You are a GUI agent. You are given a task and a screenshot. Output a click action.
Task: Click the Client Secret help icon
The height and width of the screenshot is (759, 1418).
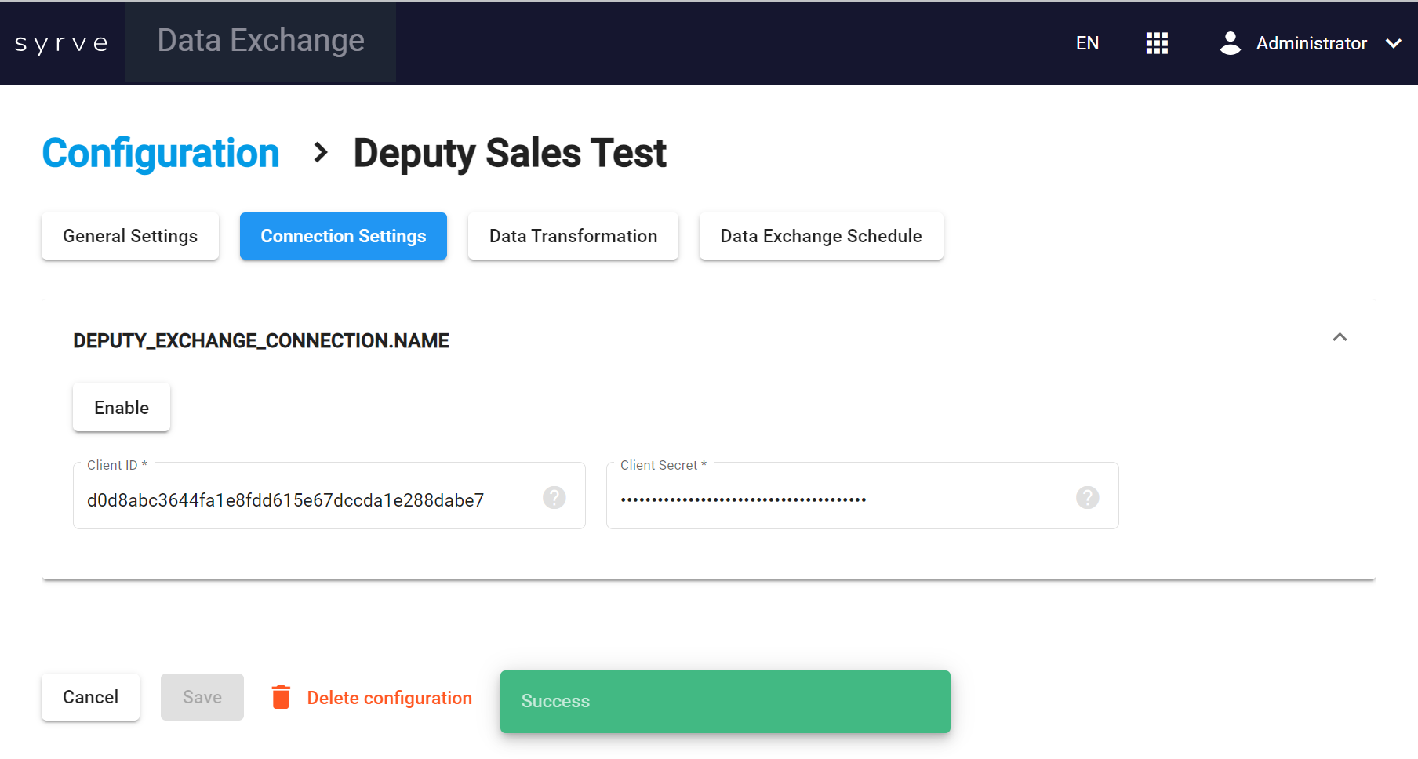tap(1087, 497)
